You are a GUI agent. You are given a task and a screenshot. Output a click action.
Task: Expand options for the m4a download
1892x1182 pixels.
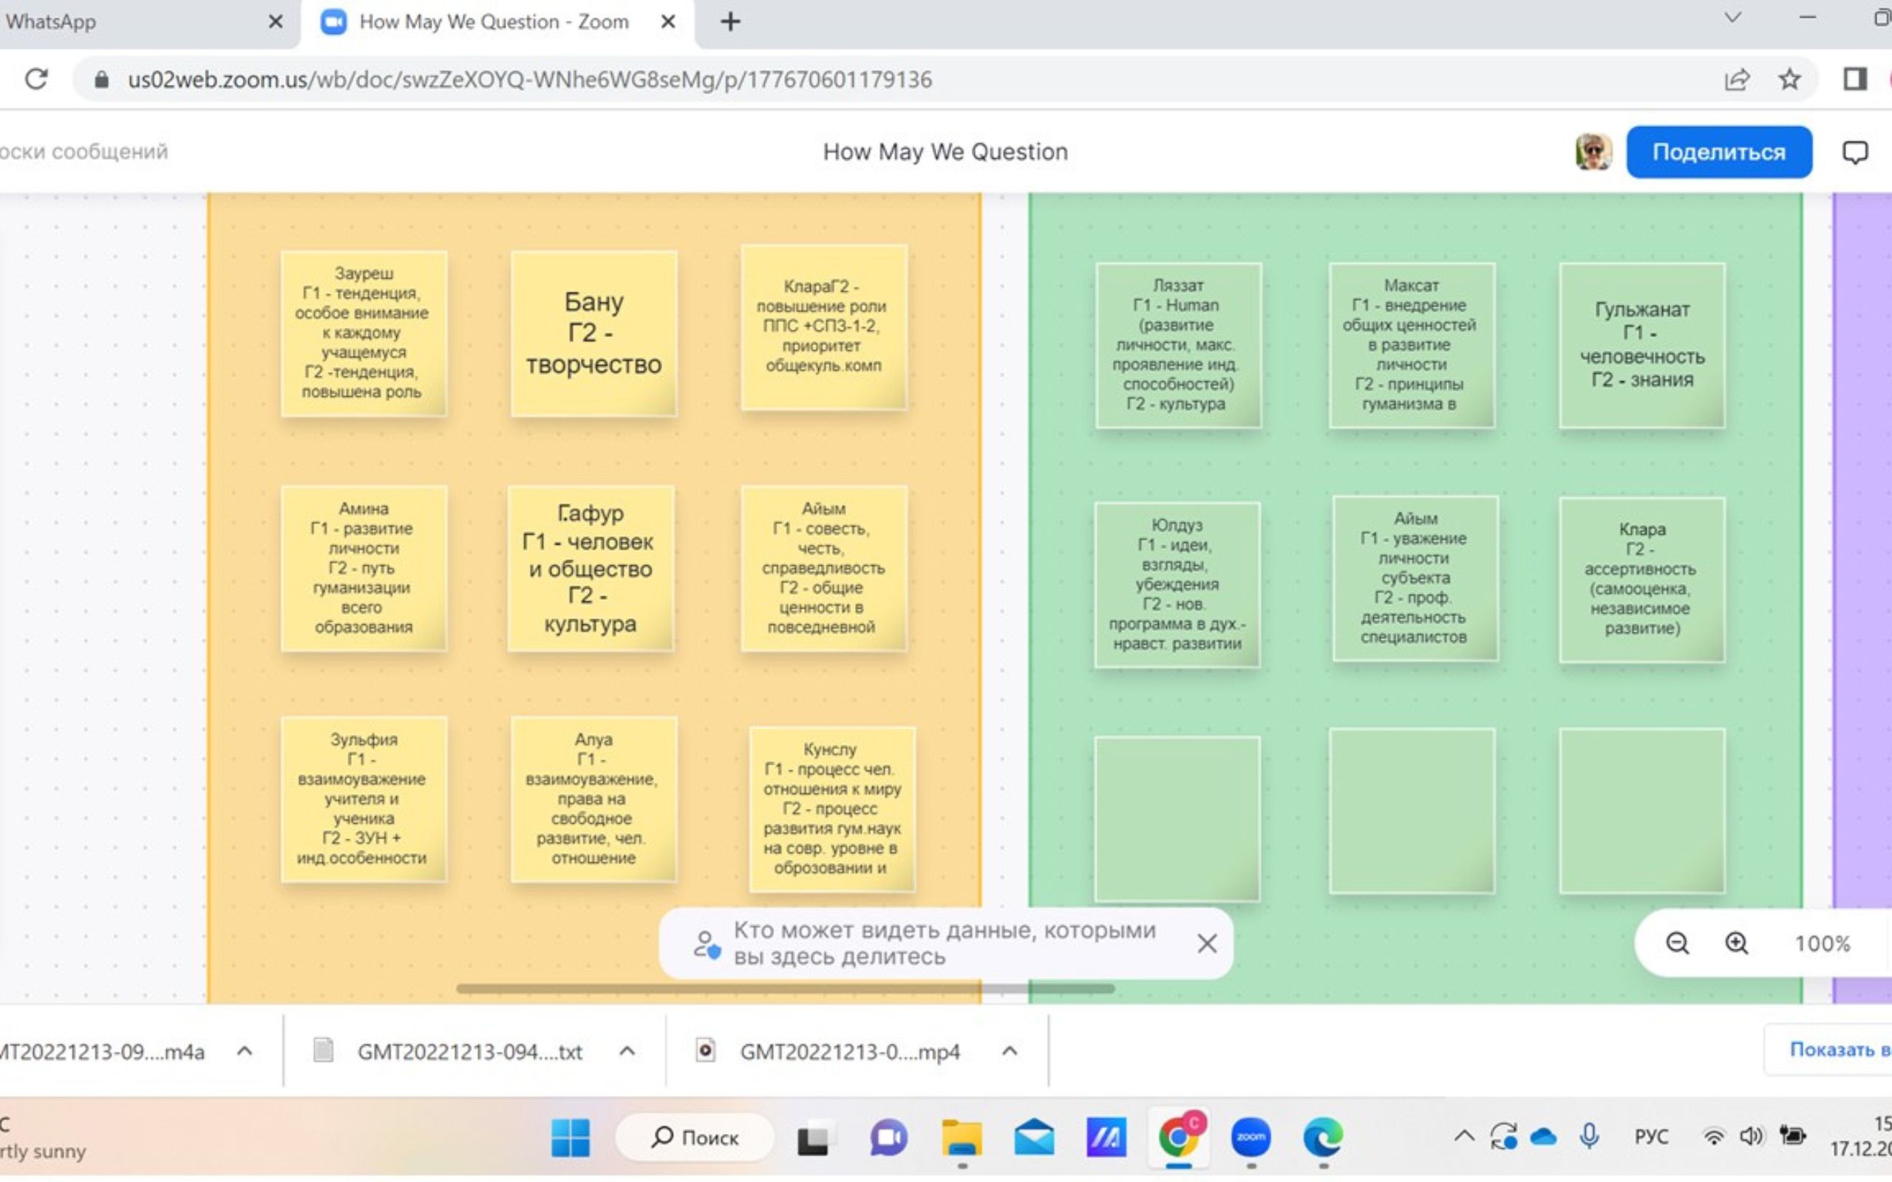[245, 1051]
